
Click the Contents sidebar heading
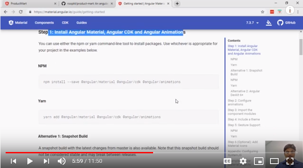point(234,41)
